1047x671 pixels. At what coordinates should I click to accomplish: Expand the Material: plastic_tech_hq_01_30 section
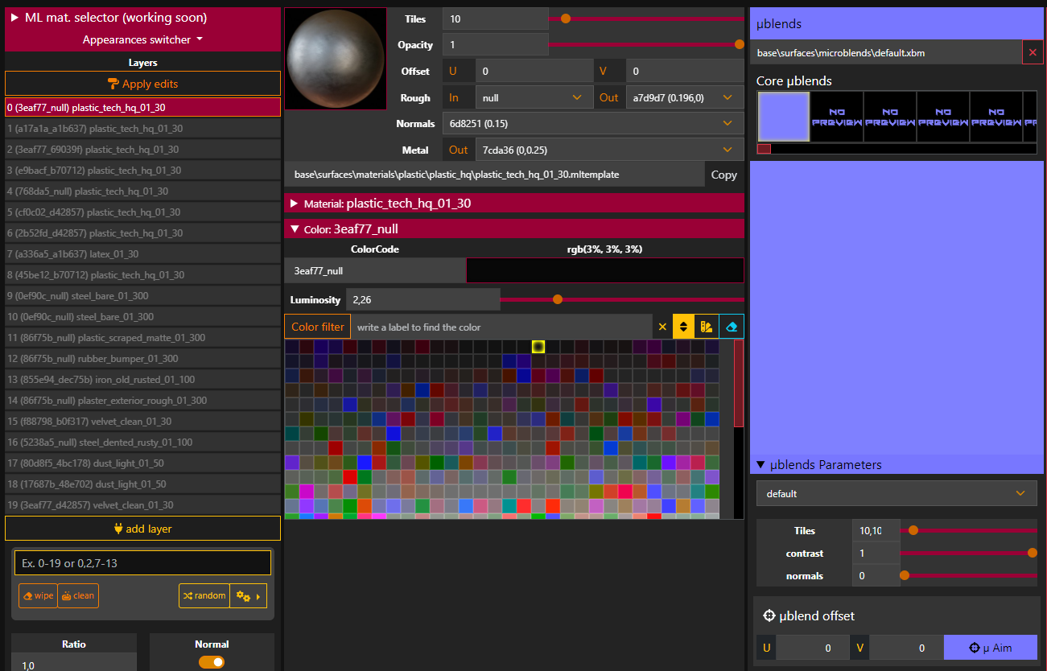(295, 204)
